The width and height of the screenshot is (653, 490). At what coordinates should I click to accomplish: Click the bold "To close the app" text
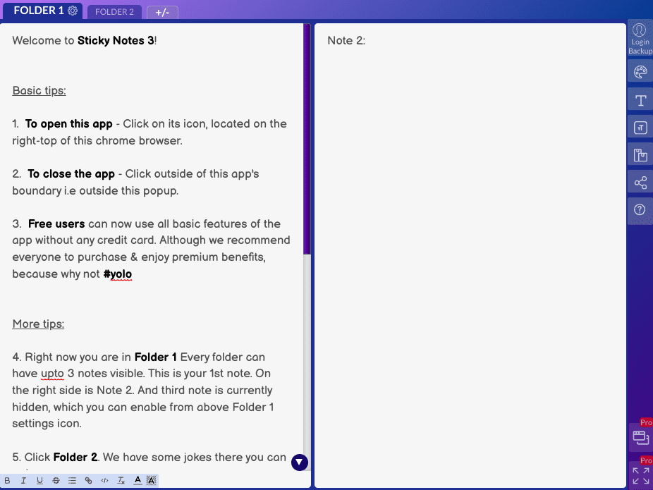pos(71,173)
